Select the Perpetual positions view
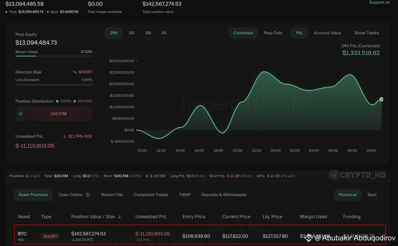Image resolution: width=398 pixels, height=246 pixels. pos(348,195)
